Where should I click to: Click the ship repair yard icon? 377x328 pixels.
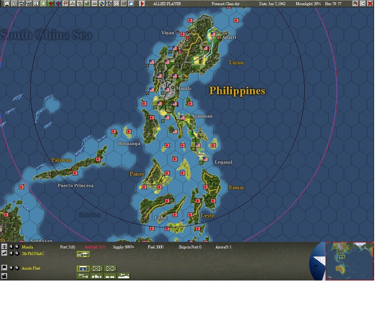point(124,276)
